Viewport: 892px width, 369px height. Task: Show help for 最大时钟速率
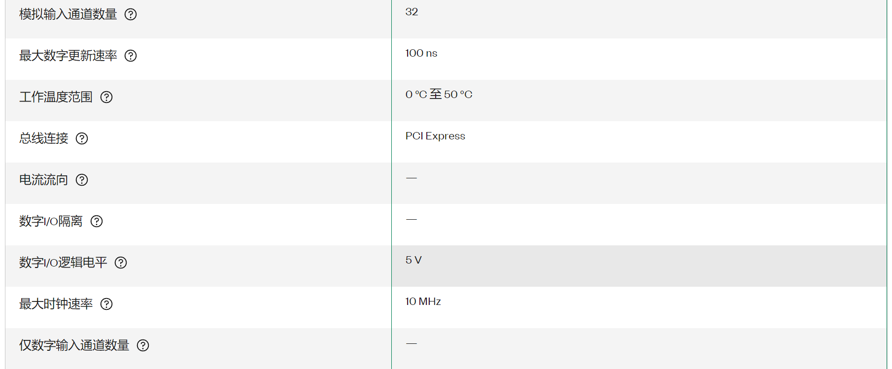coord(106,304)
